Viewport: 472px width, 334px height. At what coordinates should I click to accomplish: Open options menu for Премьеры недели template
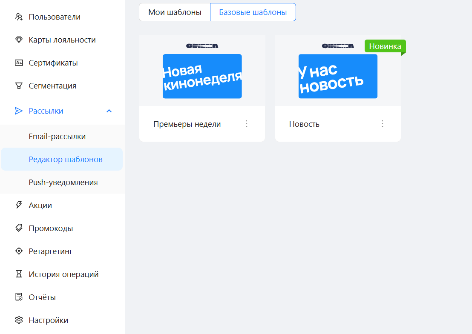pos(246,124)
